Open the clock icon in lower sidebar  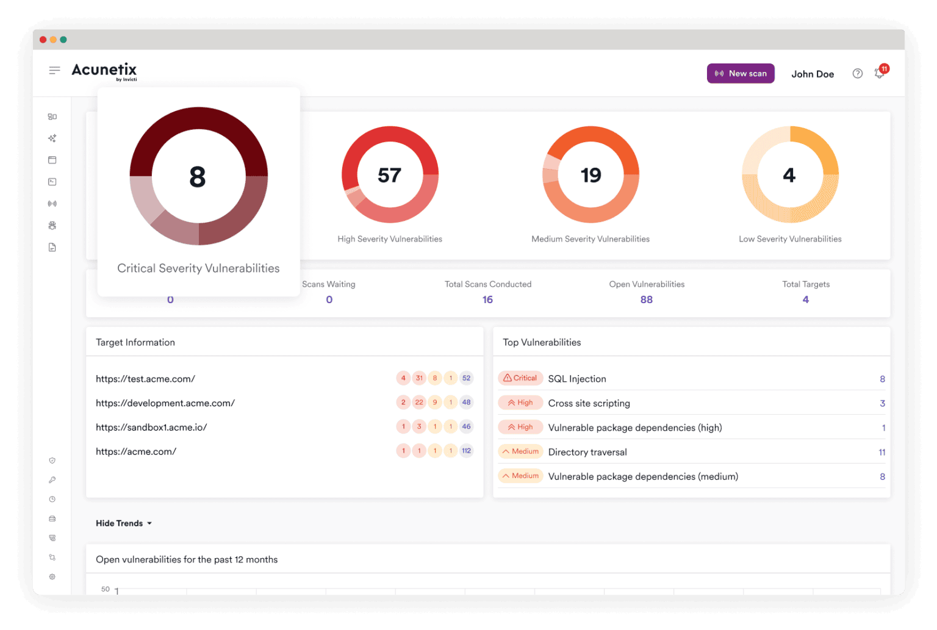point(52,499)
